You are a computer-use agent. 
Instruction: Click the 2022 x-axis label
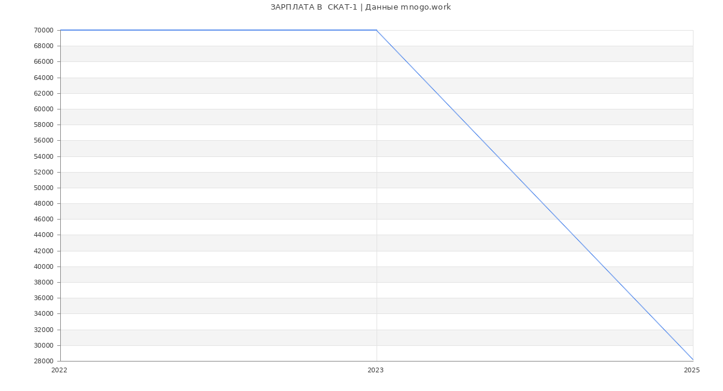pos(59,371)
